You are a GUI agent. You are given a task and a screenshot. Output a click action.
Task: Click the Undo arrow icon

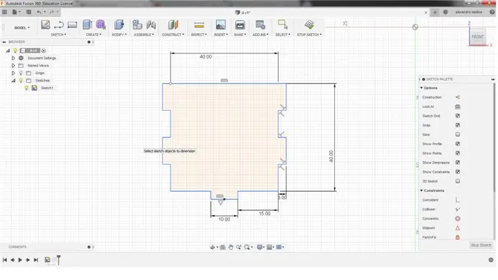(39, 12)
